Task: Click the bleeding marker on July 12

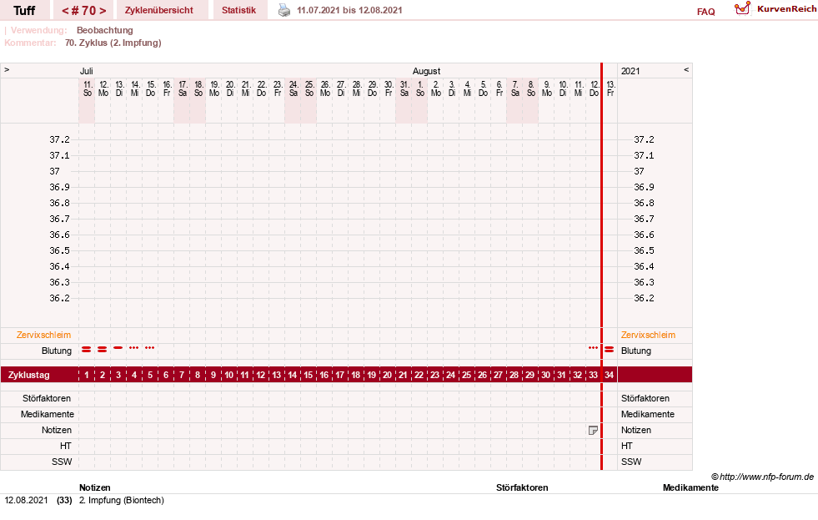Action: (x=103, y=349)
